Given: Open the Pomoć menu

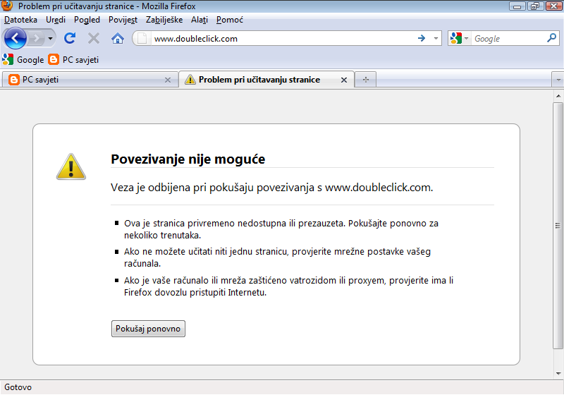Looking at the screenshot, I should [230, 20].
